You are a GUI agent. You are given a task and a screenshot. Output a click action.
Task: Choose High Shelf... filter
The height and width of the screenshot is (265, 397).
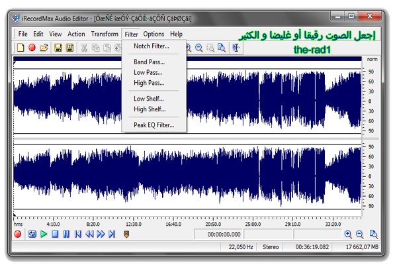pos(154,109)
